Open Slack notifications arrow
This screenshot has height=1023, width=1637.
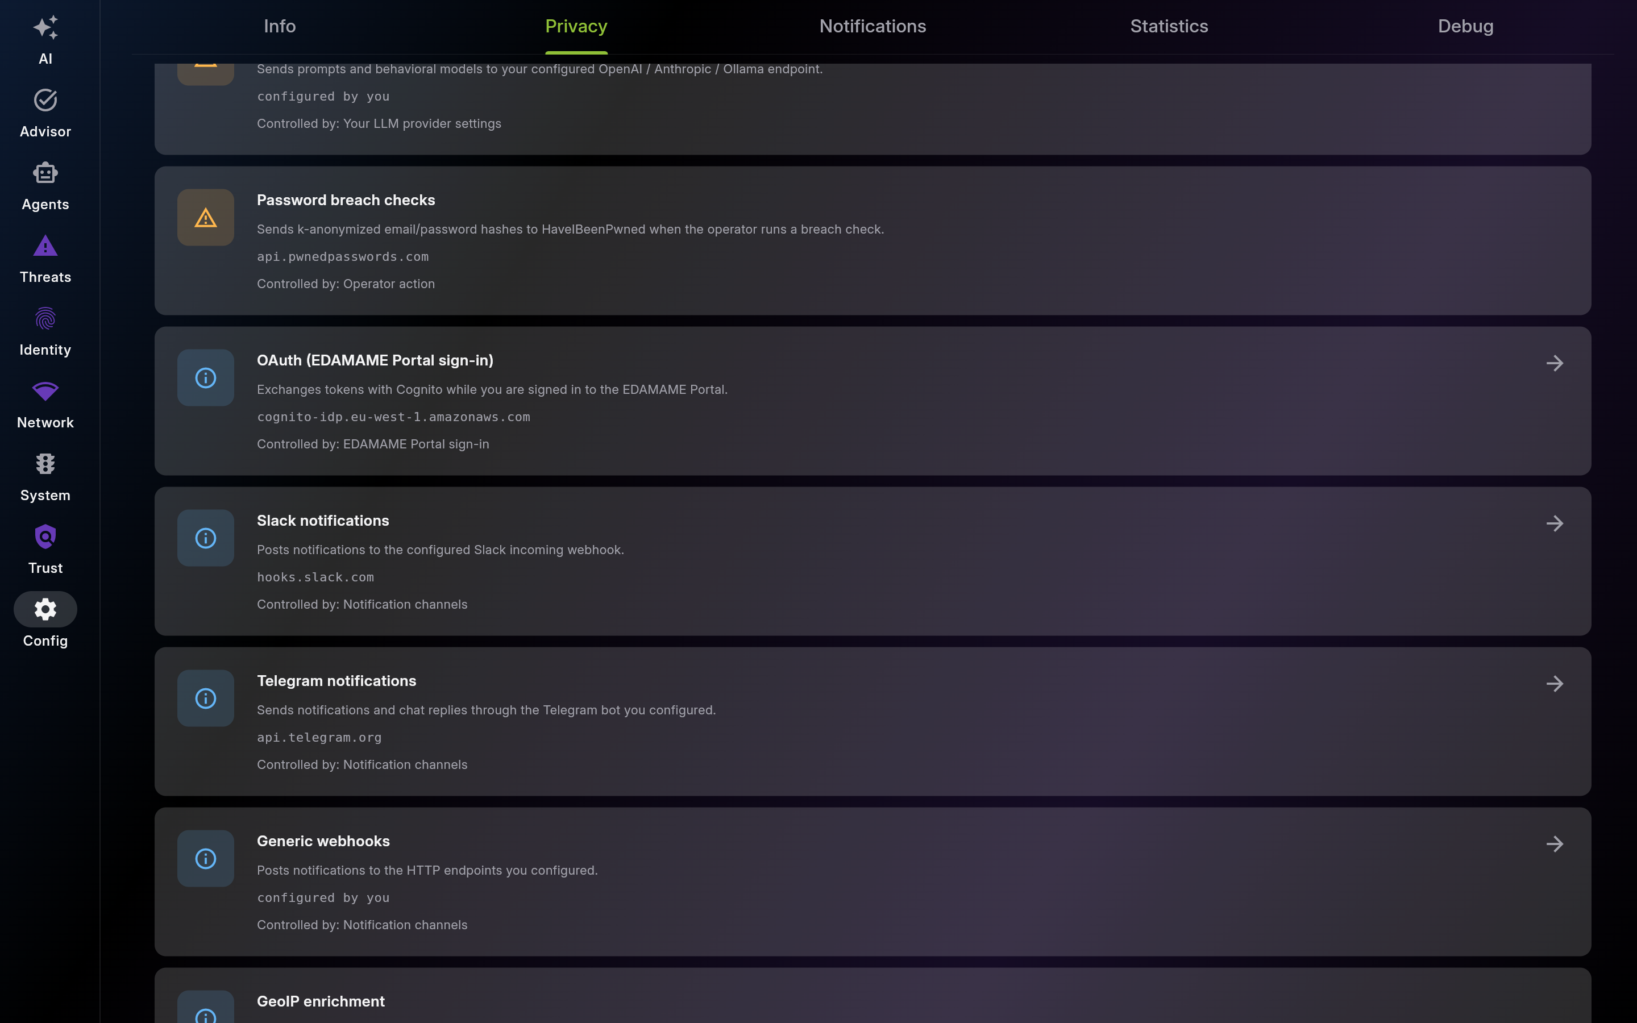click(x=1555, y=523)
